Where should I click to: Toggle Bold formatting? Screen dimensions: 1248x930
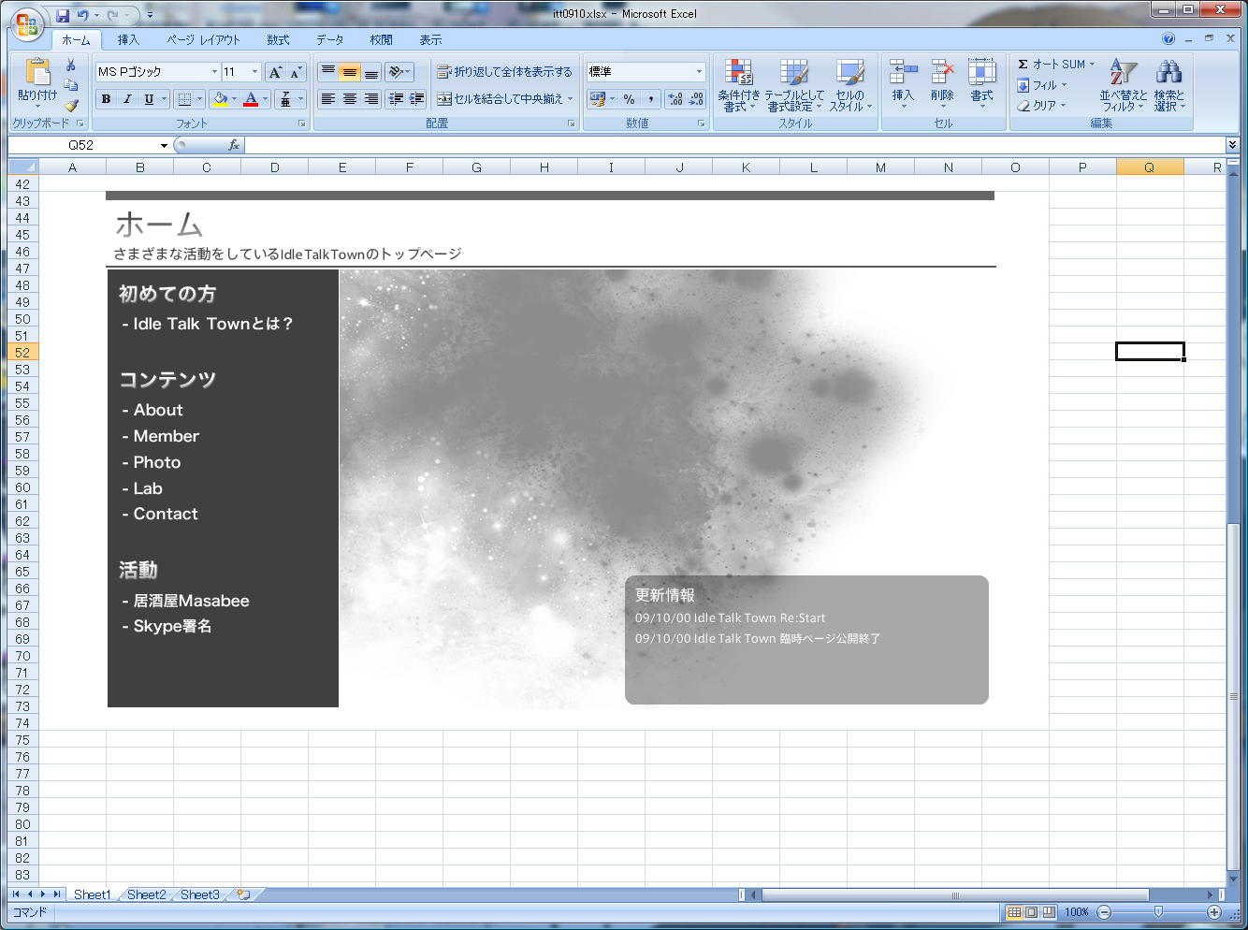(x=106, y=99)
